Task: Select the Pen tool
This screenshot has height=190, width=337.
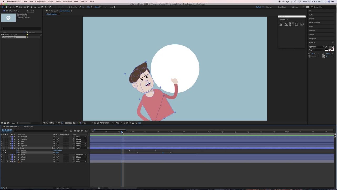Action: [x=28, y=7]
